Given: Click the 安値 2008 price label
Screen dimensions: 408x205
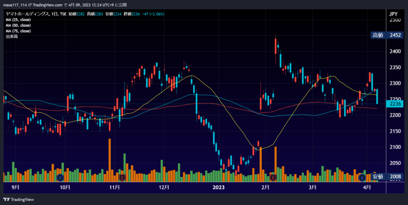Looking at the screenshot, I should click(387, 177).
